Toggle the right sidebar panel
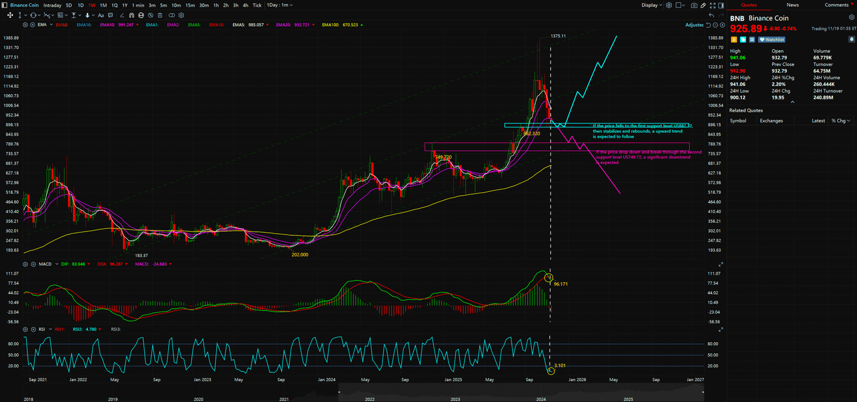The image size is (857, 402). 721,5
